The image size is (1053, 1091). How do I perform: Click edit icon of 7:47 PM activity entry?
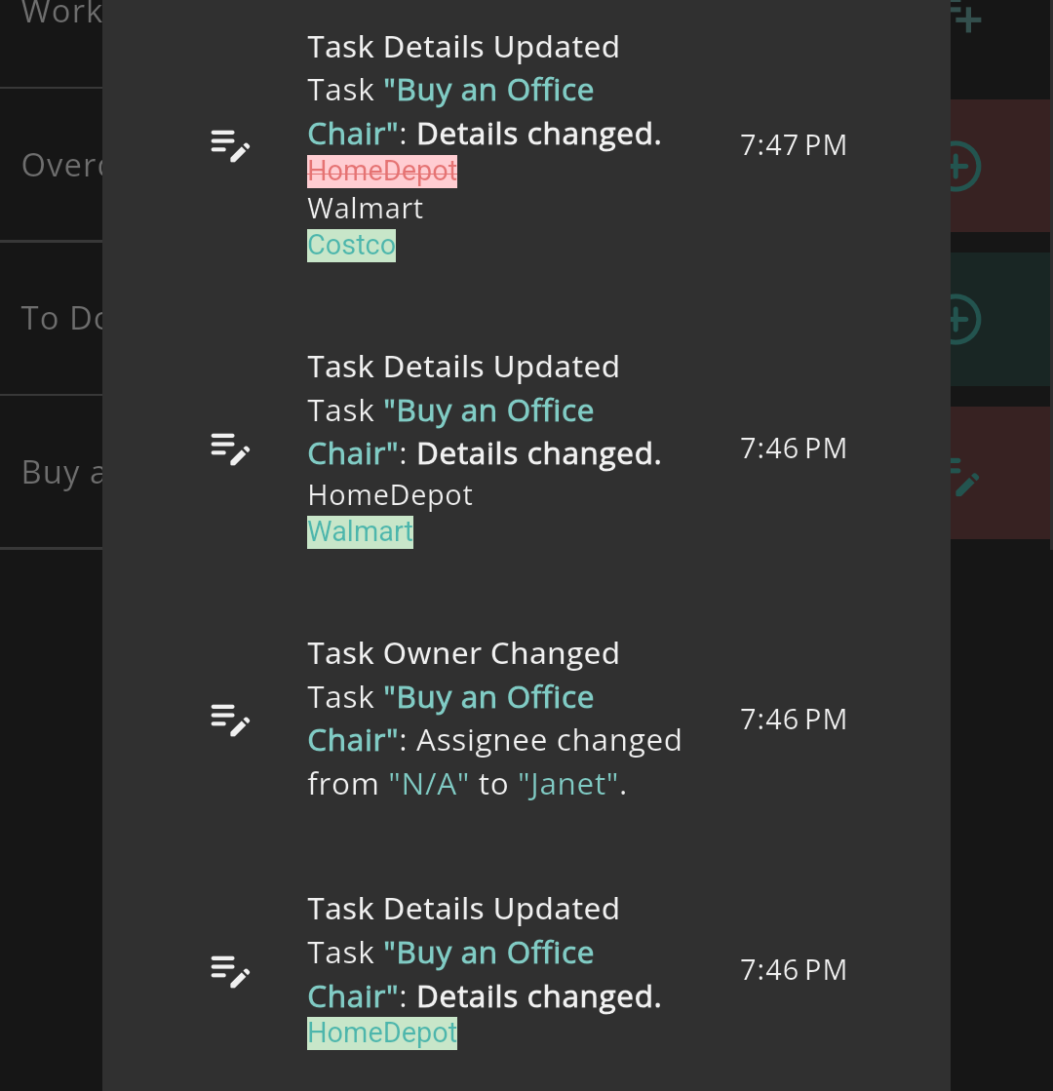pos(230,145)
